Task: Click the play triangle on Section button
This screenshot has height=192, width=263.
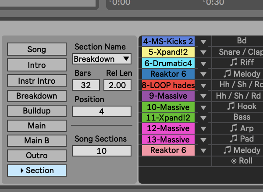Action: click(22, 171)
